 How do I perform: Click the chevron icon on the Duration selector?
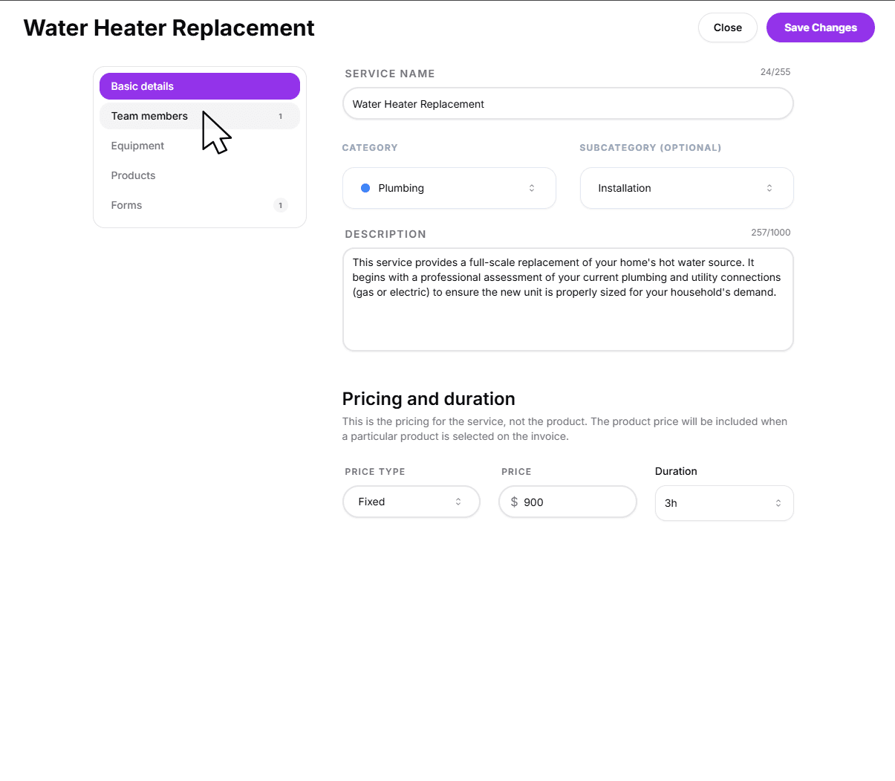(x=778, y=503)
